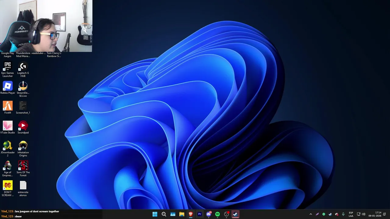The height and width of the screenshot is (219, 390).
Task: Select the Soundpad desktop icon
Action: 23,127
